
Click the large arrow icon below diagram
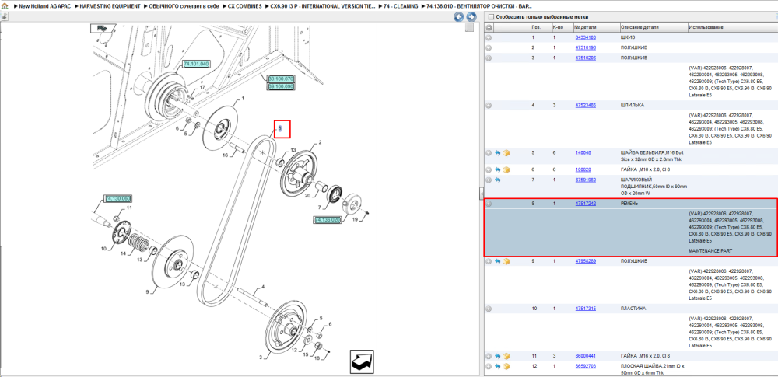tap(362, 362)
